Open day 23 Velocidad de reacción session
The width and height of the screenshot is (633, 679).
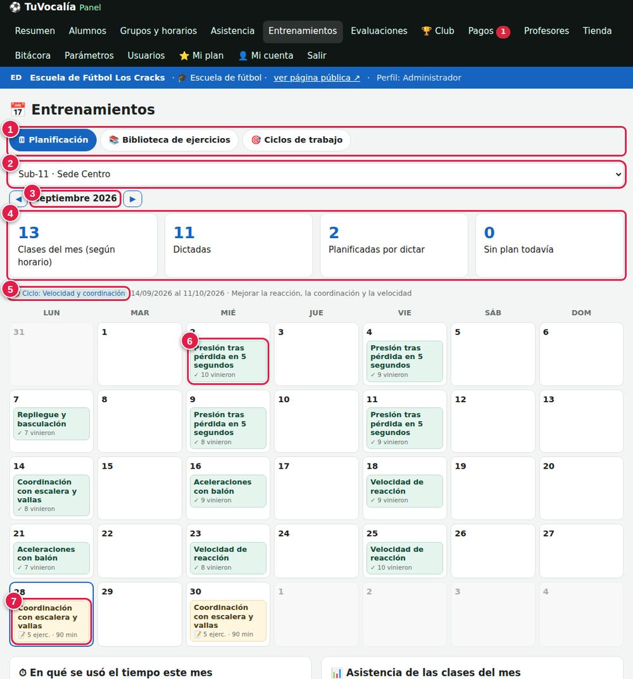228,558
